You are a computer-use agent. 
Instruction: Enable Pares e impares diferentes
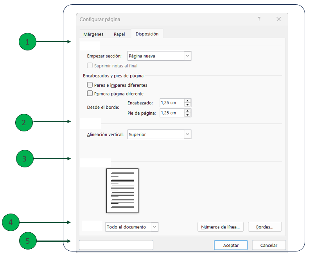click(90, 85)
